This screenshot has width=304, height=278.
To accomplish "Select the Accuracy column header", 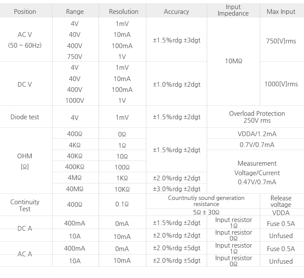I will click(176, 11).
